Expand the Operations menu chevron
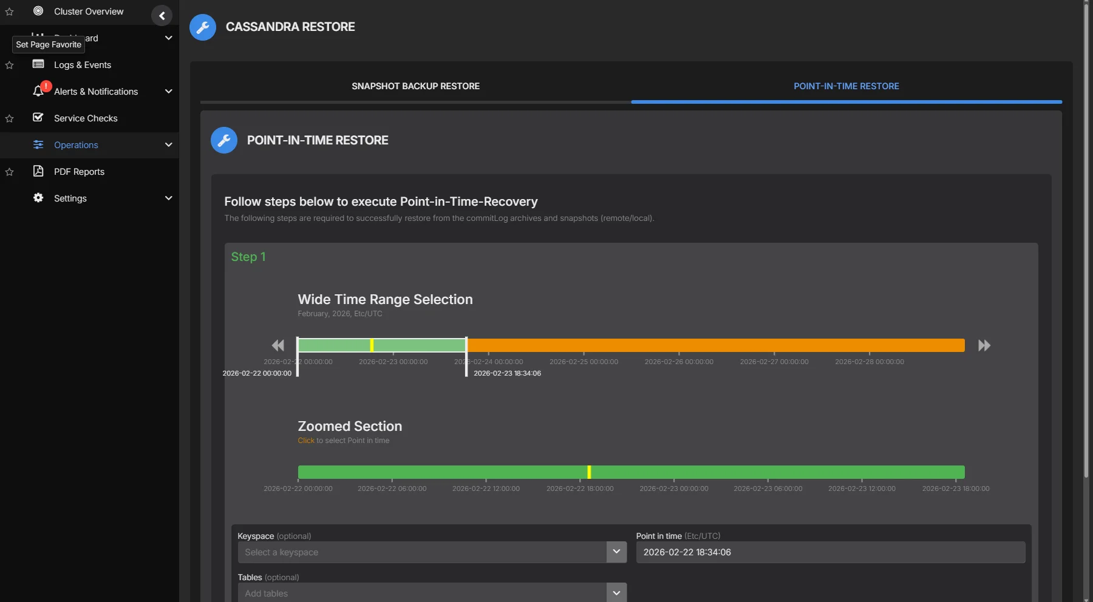Viewport: 1093px width, 602px height. [168, 144]
